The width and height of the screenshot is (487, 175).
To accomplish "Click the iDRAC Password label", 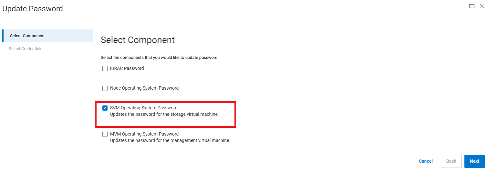I will pyautogui.click(x=127, y=69).
